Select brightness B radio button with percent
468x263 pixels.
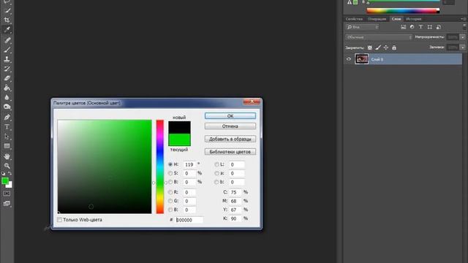[x=170, y=182]
